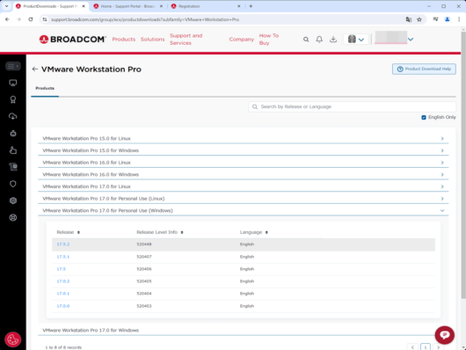
Task: Uncheck the English Only checkbox
Action: point(424,117)
